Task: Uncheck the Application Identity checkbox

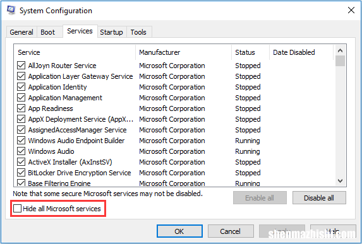Action: pyautogui.click(x=21, y=87)
